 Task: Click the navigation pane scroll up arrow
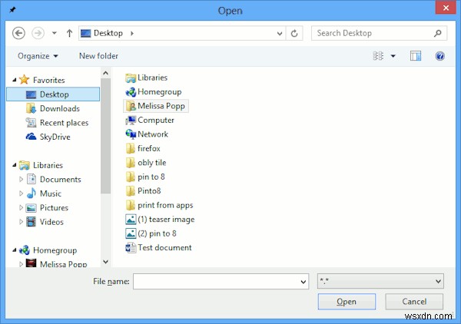pyautogui.click(x=106, y=73)
